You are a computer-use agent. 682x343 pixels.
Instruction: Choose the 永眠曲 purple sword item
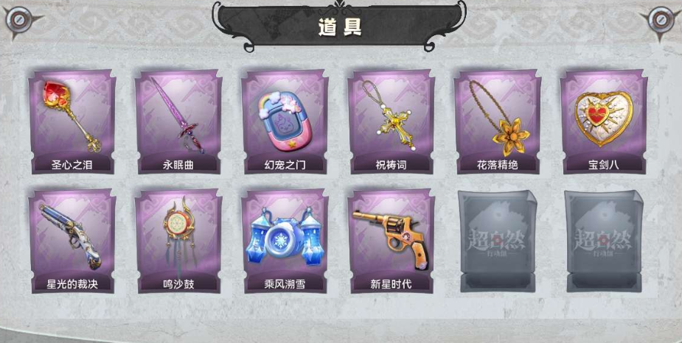pos(178,121)
